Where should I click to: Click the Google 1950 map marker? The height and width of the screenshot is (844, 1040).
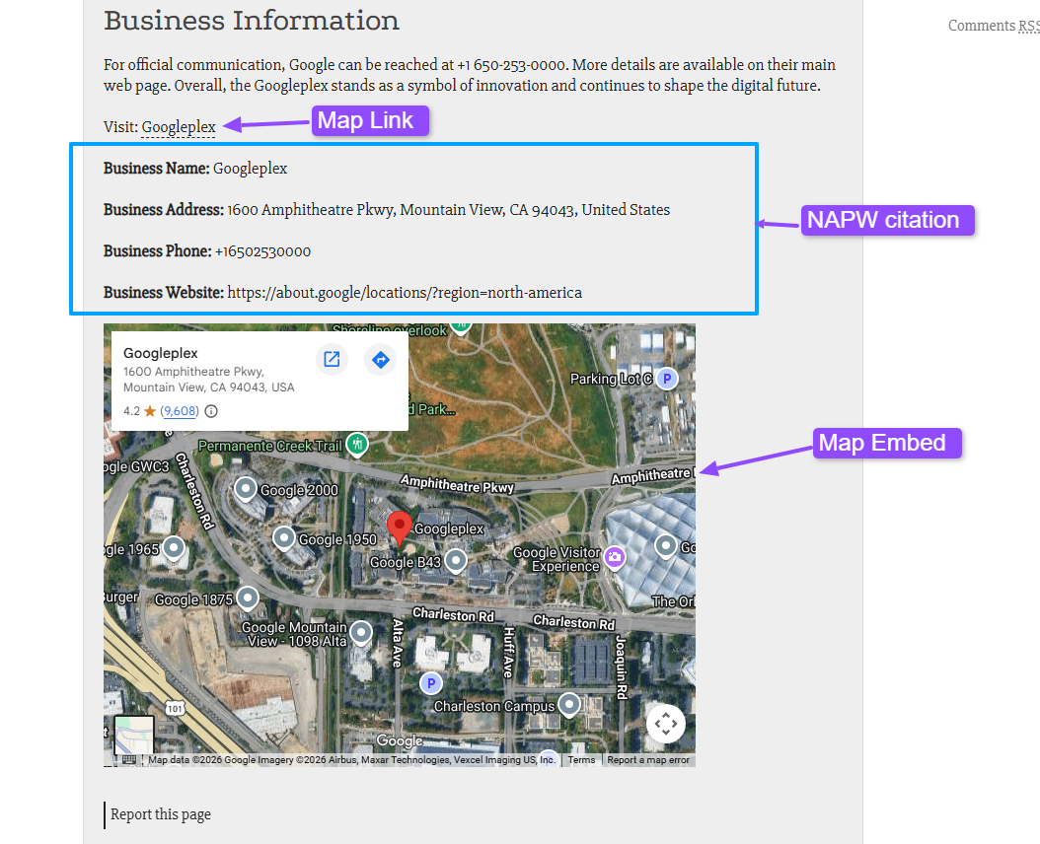284,539
